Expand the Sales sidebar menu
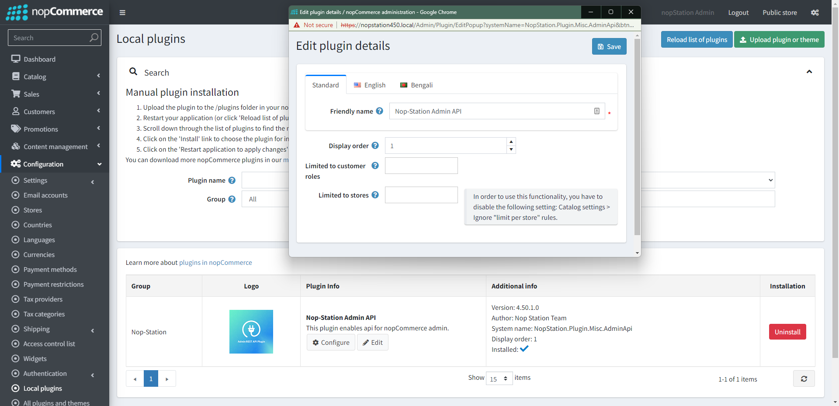This screenshot has width=839, height=406. coord(55,94)
